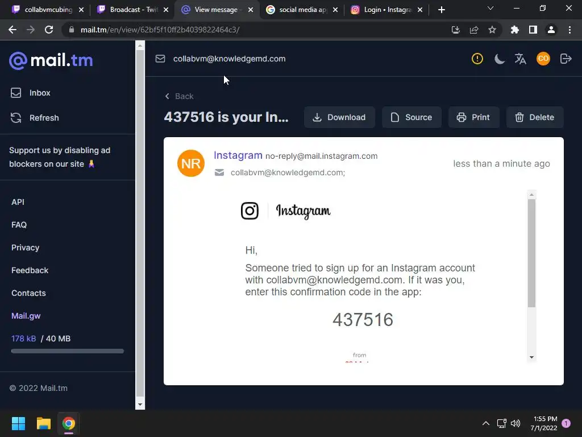Click the logout icon
The width and height of the screenshot is (582, 437).
tap(566, 59)
